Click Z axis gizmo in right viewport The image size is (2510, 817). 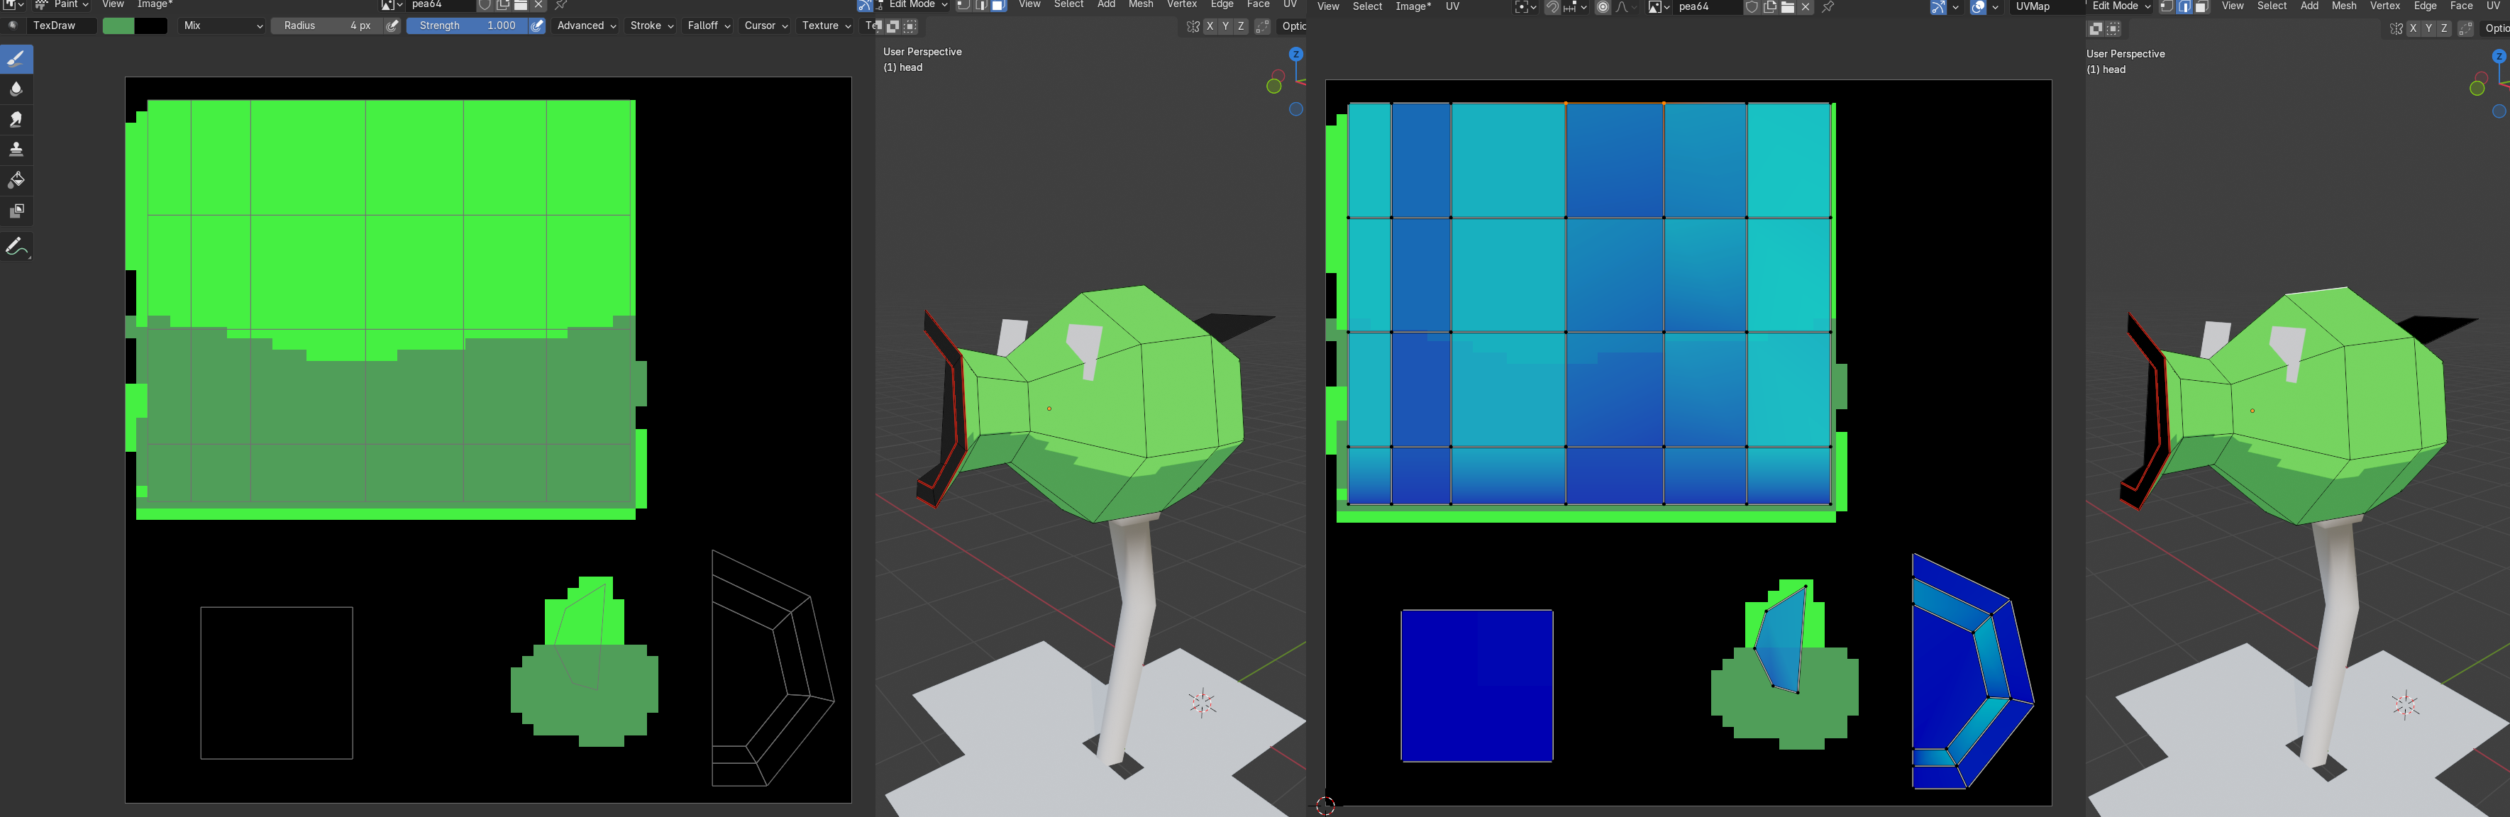point(2499,57)
